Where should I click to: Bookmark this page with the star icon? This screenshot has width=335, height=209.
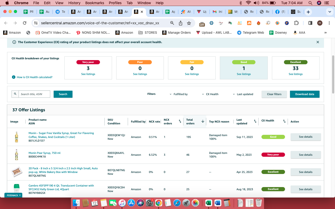point(189,23)
